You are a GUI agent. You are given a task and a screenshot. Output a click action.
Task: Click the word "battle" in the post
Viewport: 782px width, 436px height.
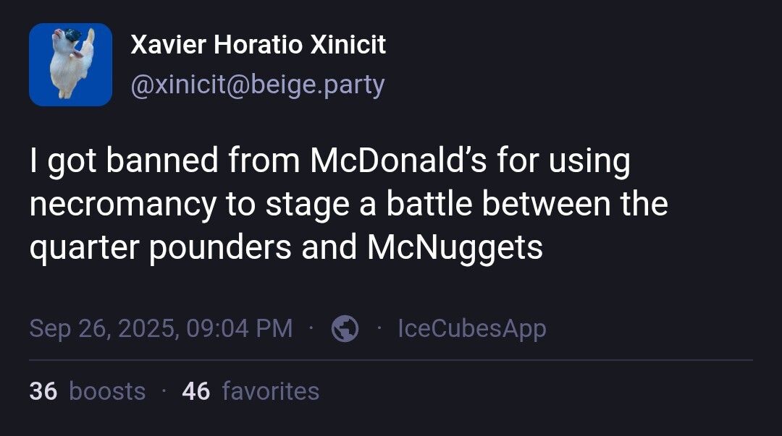pyautogui.click(x=429, y=204)
